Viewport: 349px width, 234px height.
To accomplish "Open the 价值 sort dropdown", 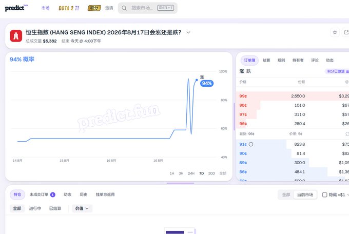I will point(82,208).
